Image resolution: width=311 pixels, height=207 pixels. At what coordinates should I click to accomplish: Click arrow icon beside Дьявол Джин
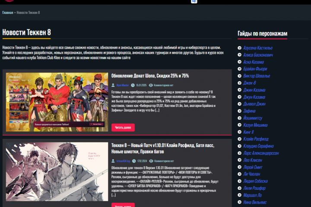(x=239, y=104)
